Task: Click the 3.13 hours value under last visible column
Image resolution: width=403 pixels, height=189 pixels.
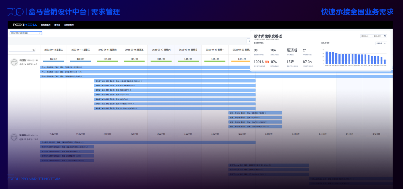Action: [x=376, y=134]
